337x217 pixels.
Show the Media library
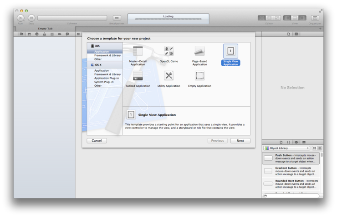click(304, 142)
